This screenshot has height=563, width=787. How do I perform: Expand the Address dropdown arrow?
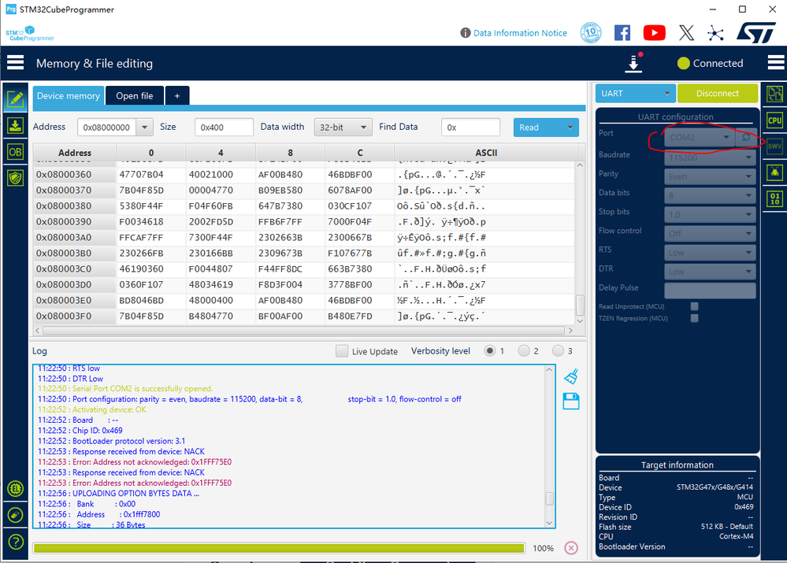pyautogui.click(x=144, y=127)
